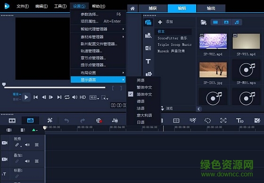Open the customize toolbar tools icon

50,120
